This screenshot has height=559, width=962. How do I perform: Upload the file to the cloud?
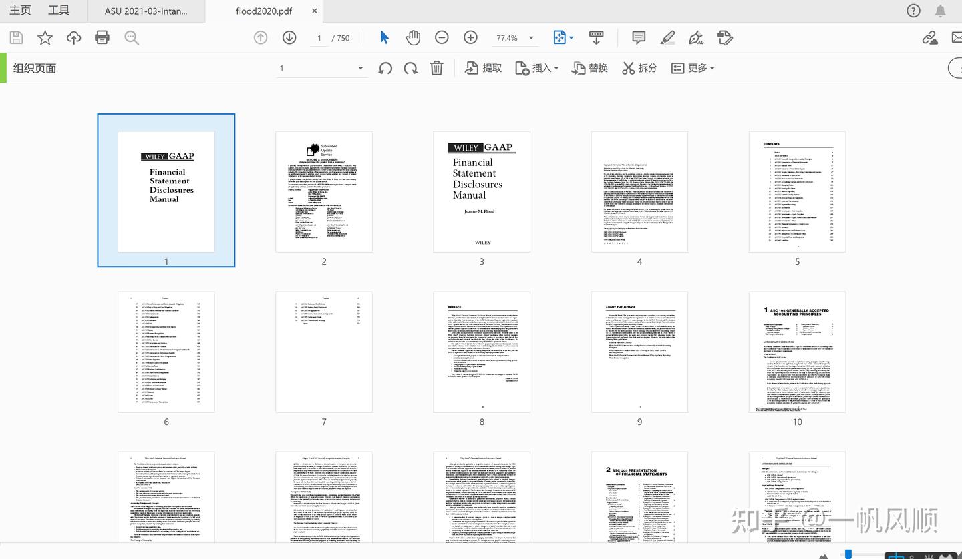click(73, 38)
